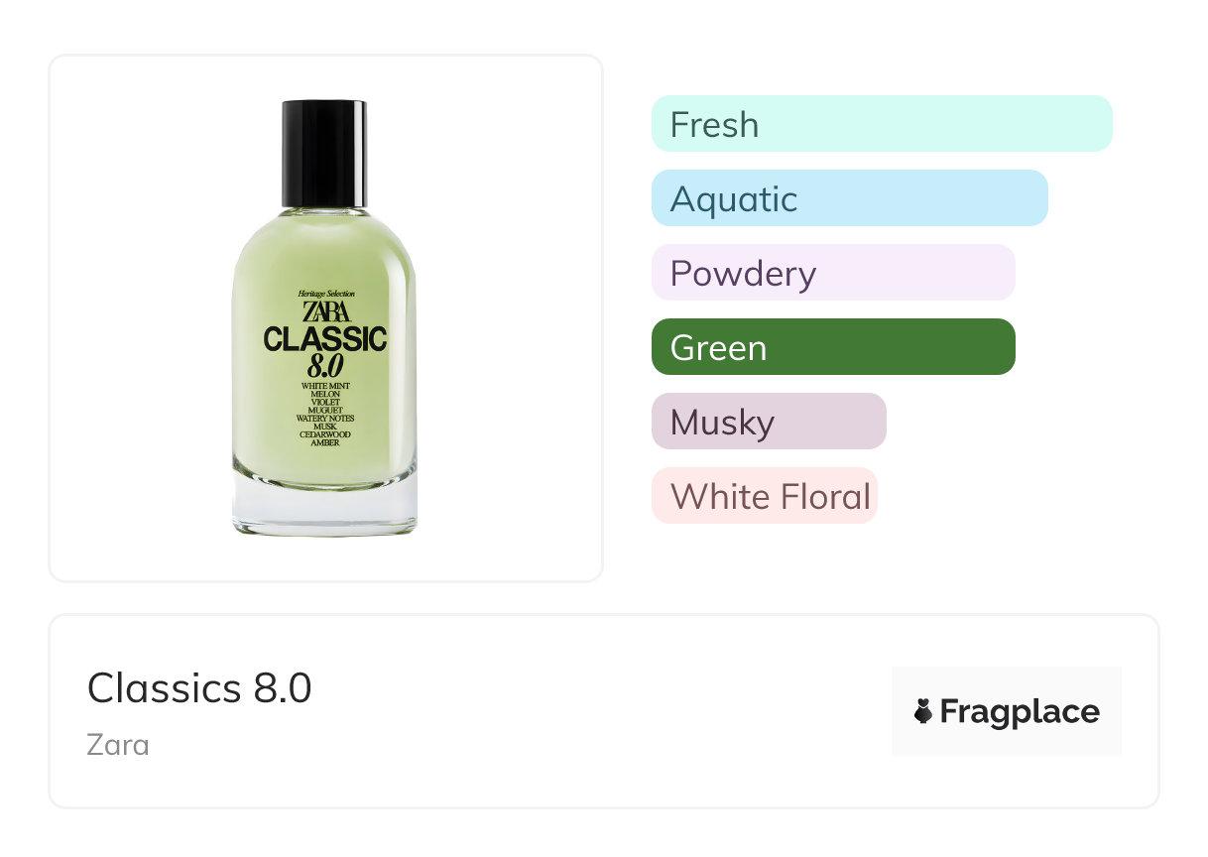Click the clear glass base of bottle
The height and width of the screenshot is (857, 1208).
point(325,511)
